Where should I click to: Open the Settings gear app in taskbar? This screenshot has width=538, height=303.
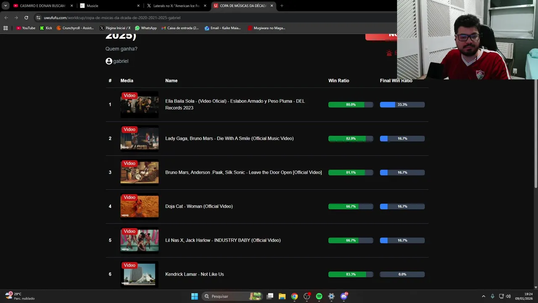[331, 296]
